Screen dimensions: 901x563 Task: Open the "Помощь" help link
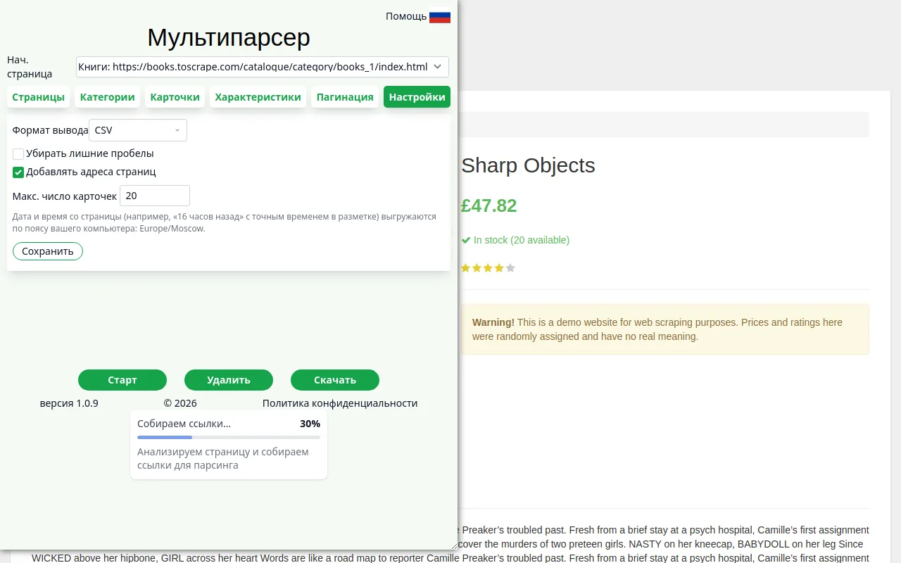pos(406,16)
